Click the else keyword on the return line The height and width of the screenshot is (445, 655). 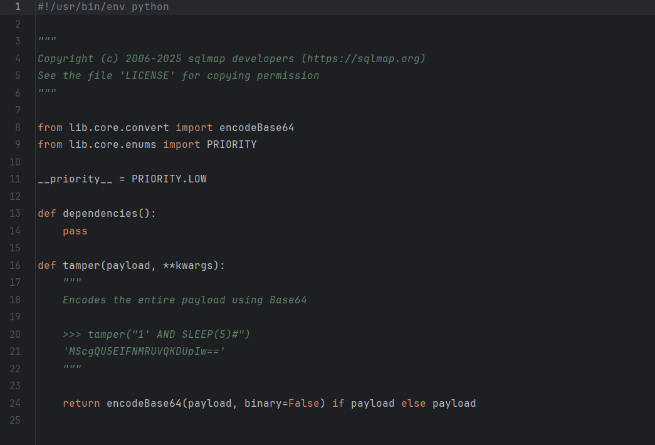413,403
